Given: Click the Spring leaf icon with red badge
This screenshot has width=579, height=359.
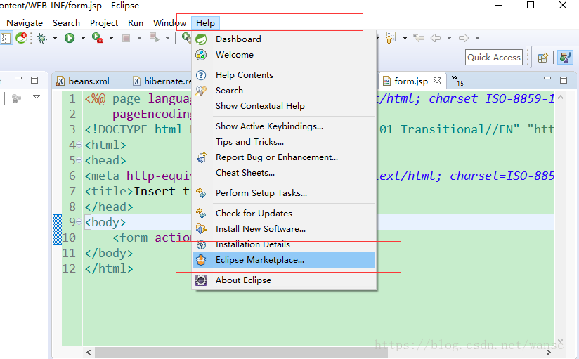Looking at the screenshot, I should [21, 38].
